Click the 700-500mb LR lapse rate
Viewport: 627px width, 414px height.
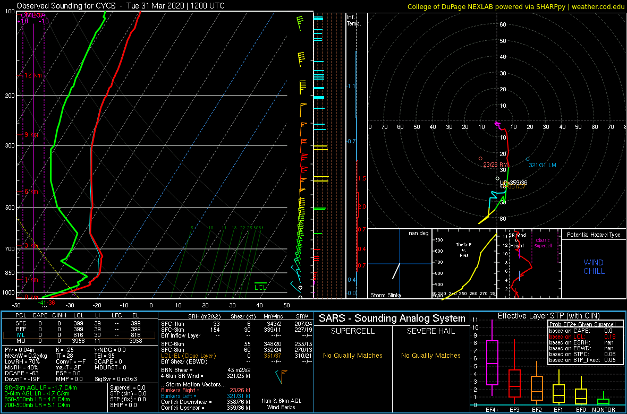(x=37, y=405)
